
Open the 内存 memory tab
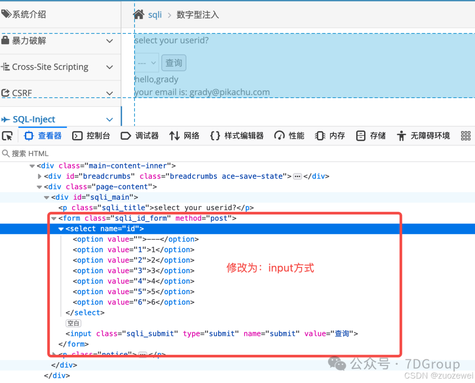click(x=330, y=135)
